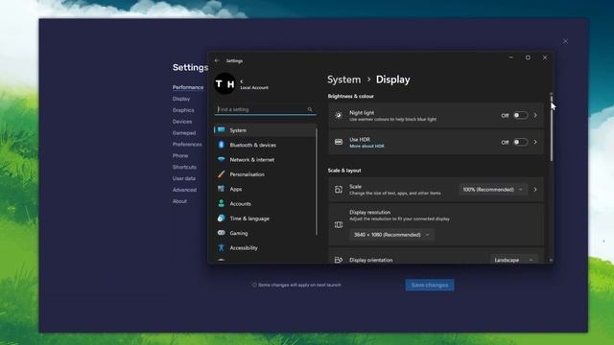
Task: Select Display in background settings list
Action: pos(181,99)
